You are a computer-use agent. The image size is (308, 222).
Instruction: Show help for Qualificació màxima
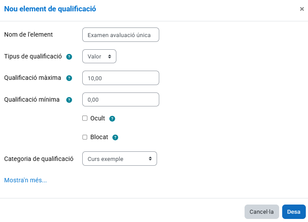69,78
